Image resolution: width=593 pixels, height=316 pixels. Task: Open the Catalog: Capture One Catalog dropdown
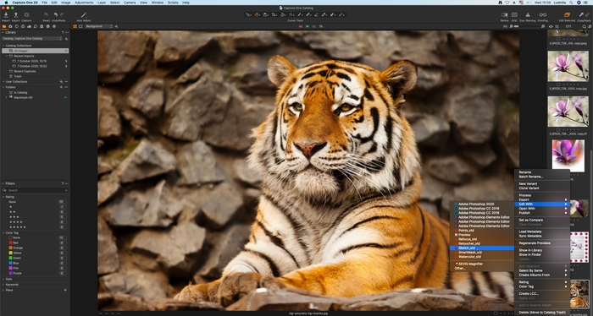pos(32,39)
